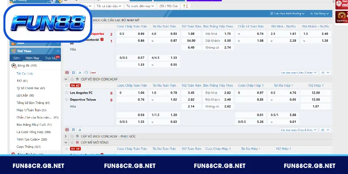The width and height of the screenshot is (348, 174).
Task: Switch to the Sớm tab
Action: [17, 58]
